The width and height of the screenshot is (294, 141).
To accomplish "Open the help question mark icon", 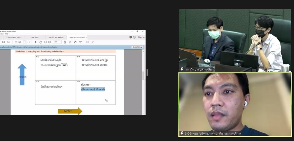I will coord(134,37).
